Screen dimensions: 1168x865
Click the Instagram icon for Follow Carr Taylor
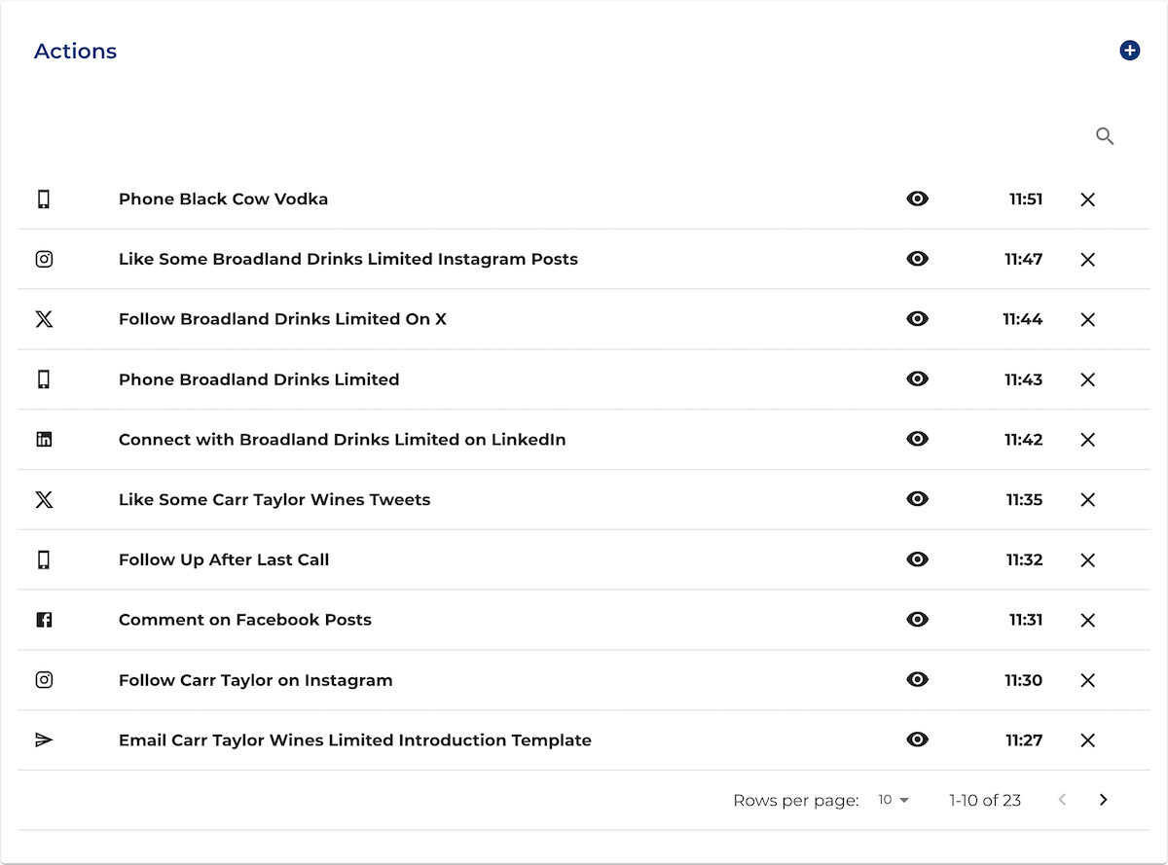[44, 680]
